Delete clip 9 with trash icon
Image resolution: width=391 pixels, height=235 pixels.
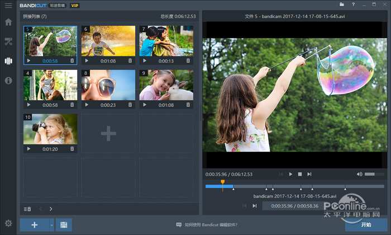point(188,105)
